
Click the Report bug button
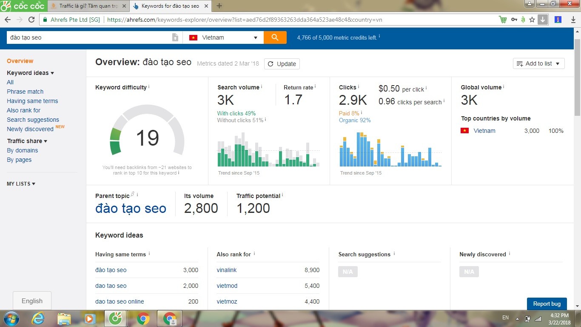(x=547, y=304)
